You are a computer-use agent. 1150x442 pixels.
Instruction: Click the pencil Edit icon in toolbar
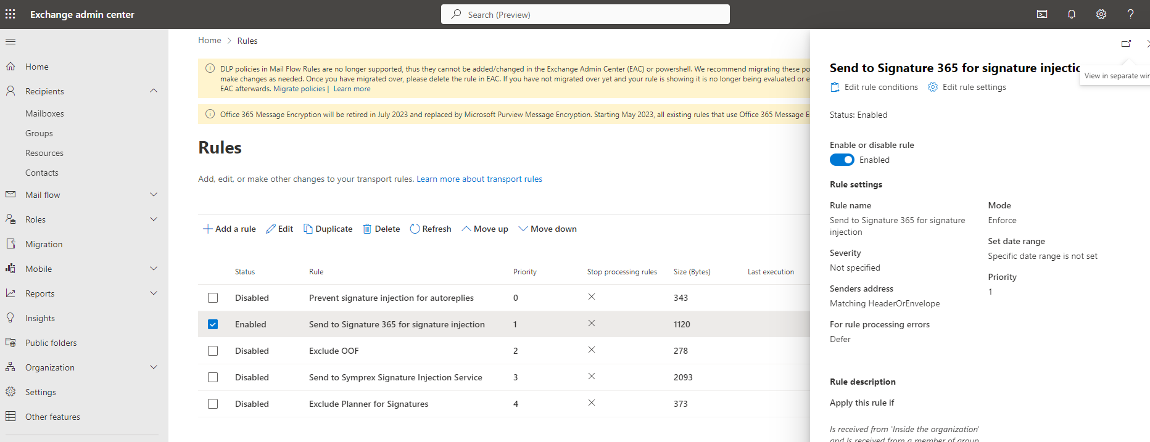[x=270, y=229]
